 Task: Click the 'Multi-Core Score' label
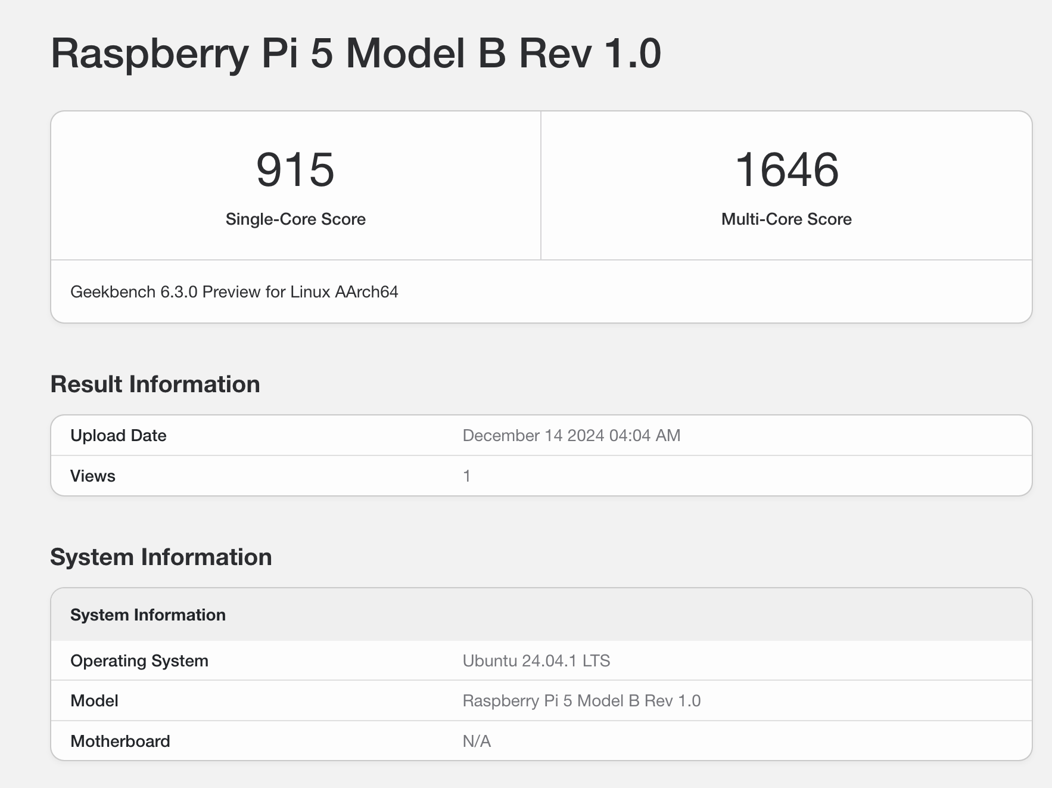(786, 219)
